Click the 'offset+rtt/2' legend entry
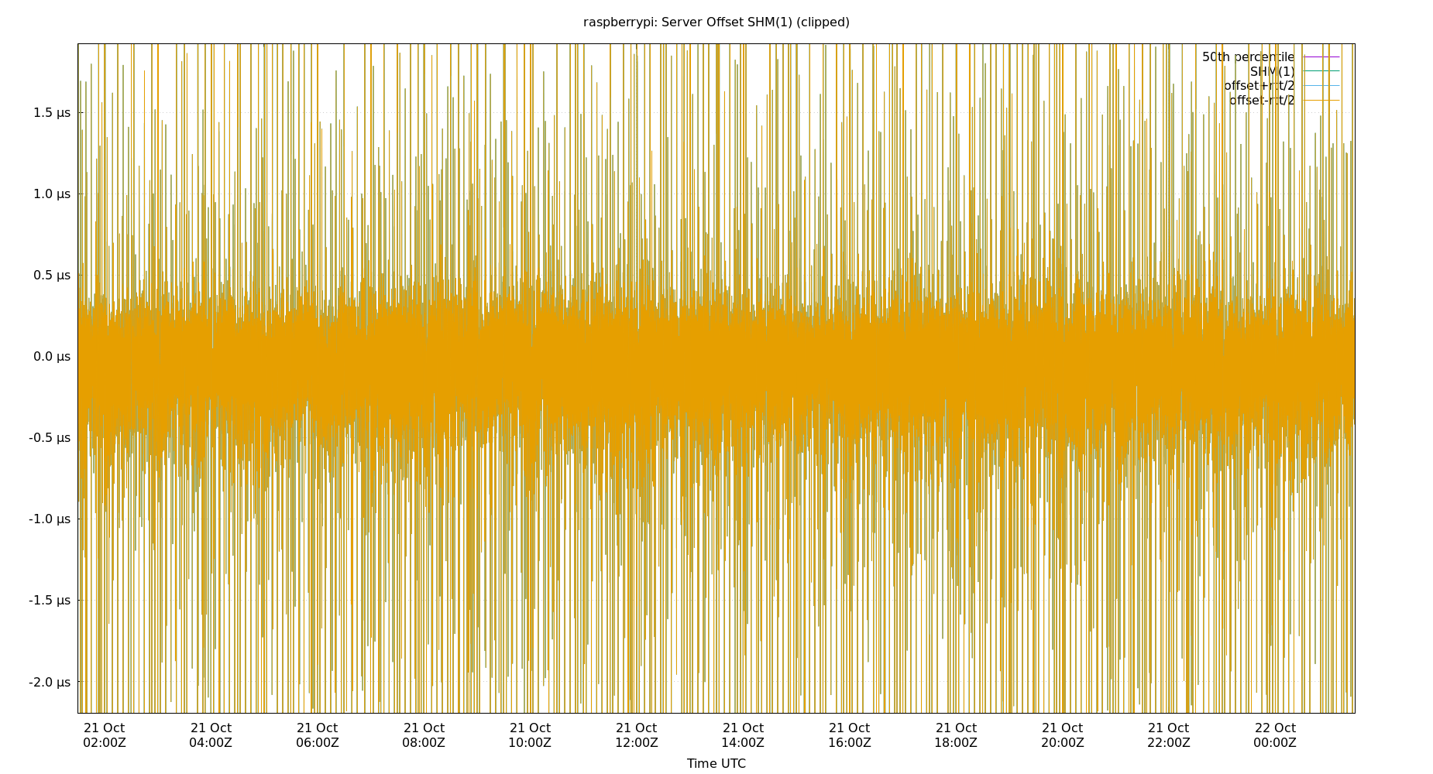This screenshot has height=774, width=1433. (1259, 86)
